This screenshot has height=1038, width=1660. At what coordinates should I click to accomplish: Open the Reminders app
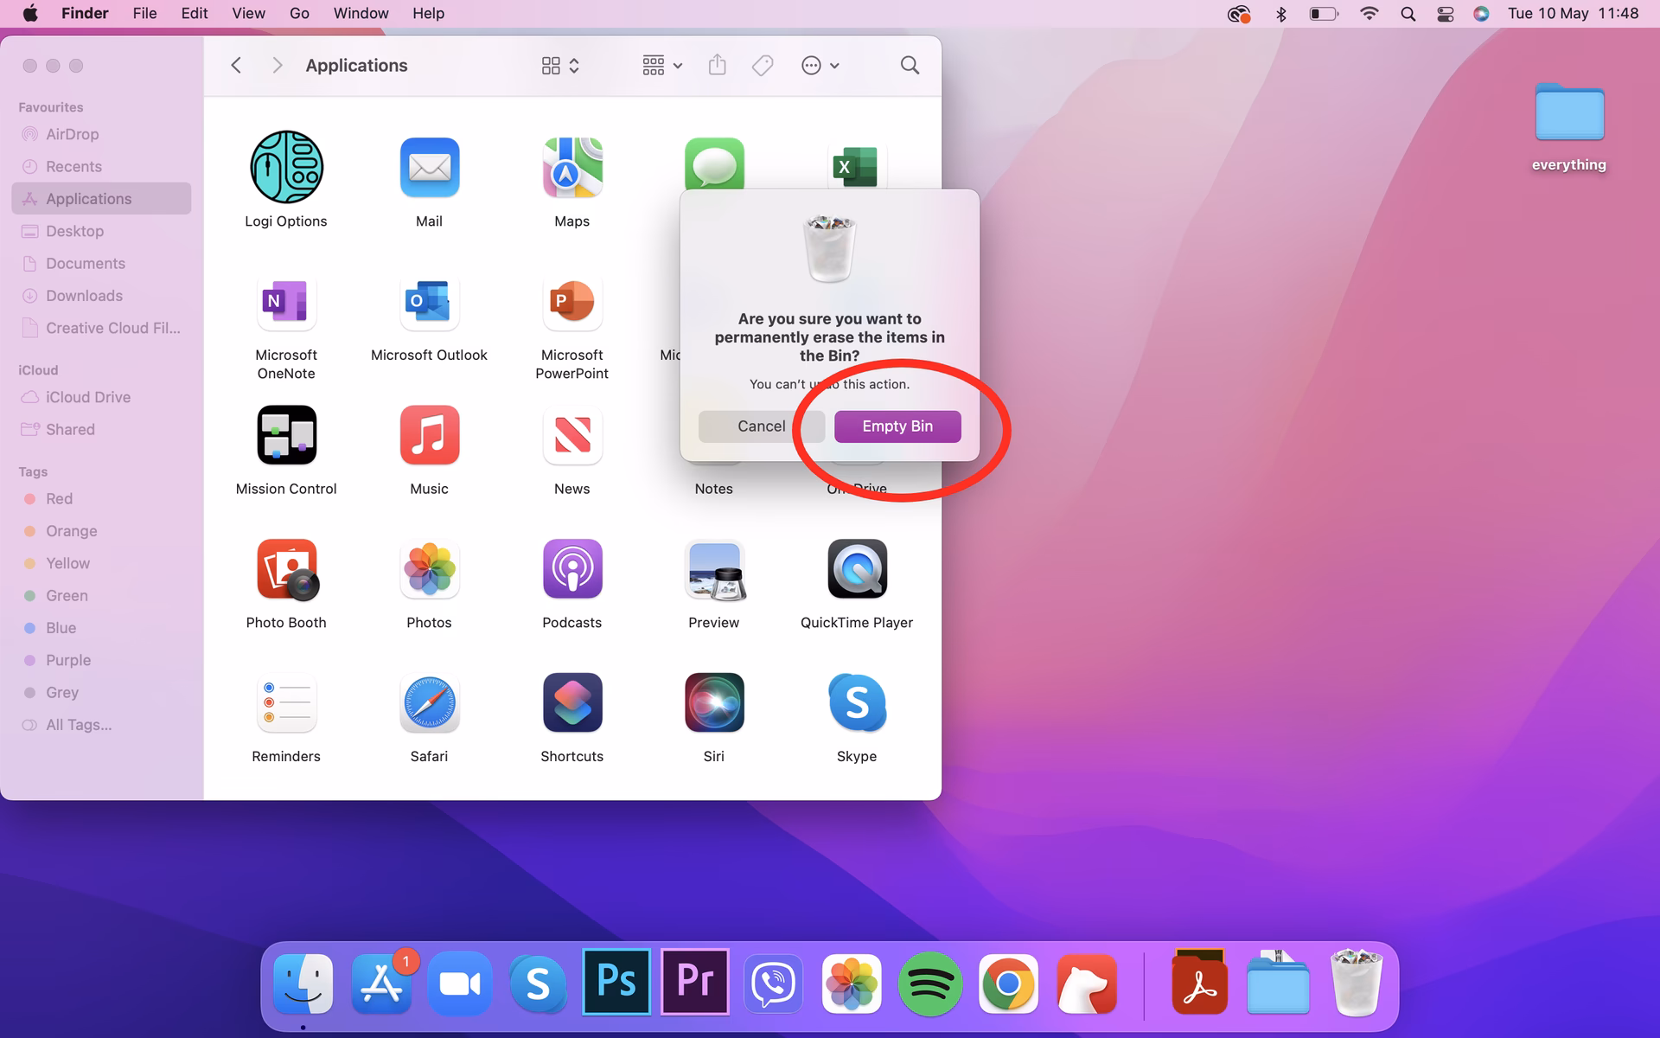[x=286, y=702]
